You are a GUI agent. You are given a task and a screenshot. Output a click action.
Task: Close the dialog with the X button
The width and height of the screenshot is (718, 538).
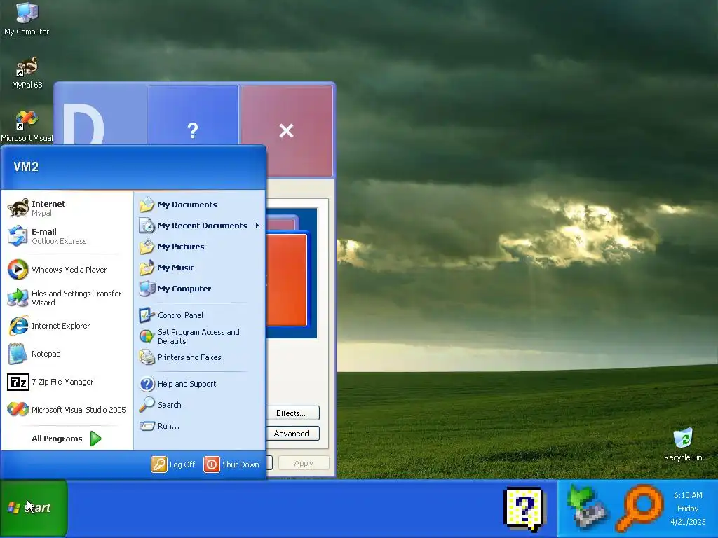click(287, 131)
